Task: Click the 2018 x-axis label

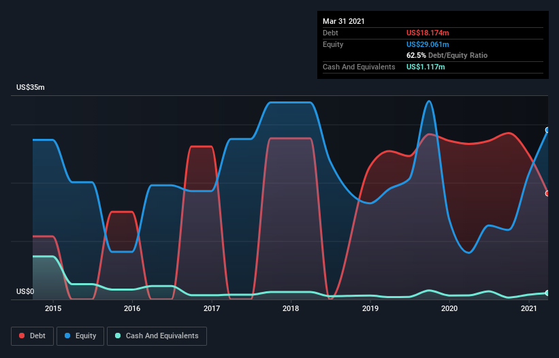Action: tap(291, 308)
